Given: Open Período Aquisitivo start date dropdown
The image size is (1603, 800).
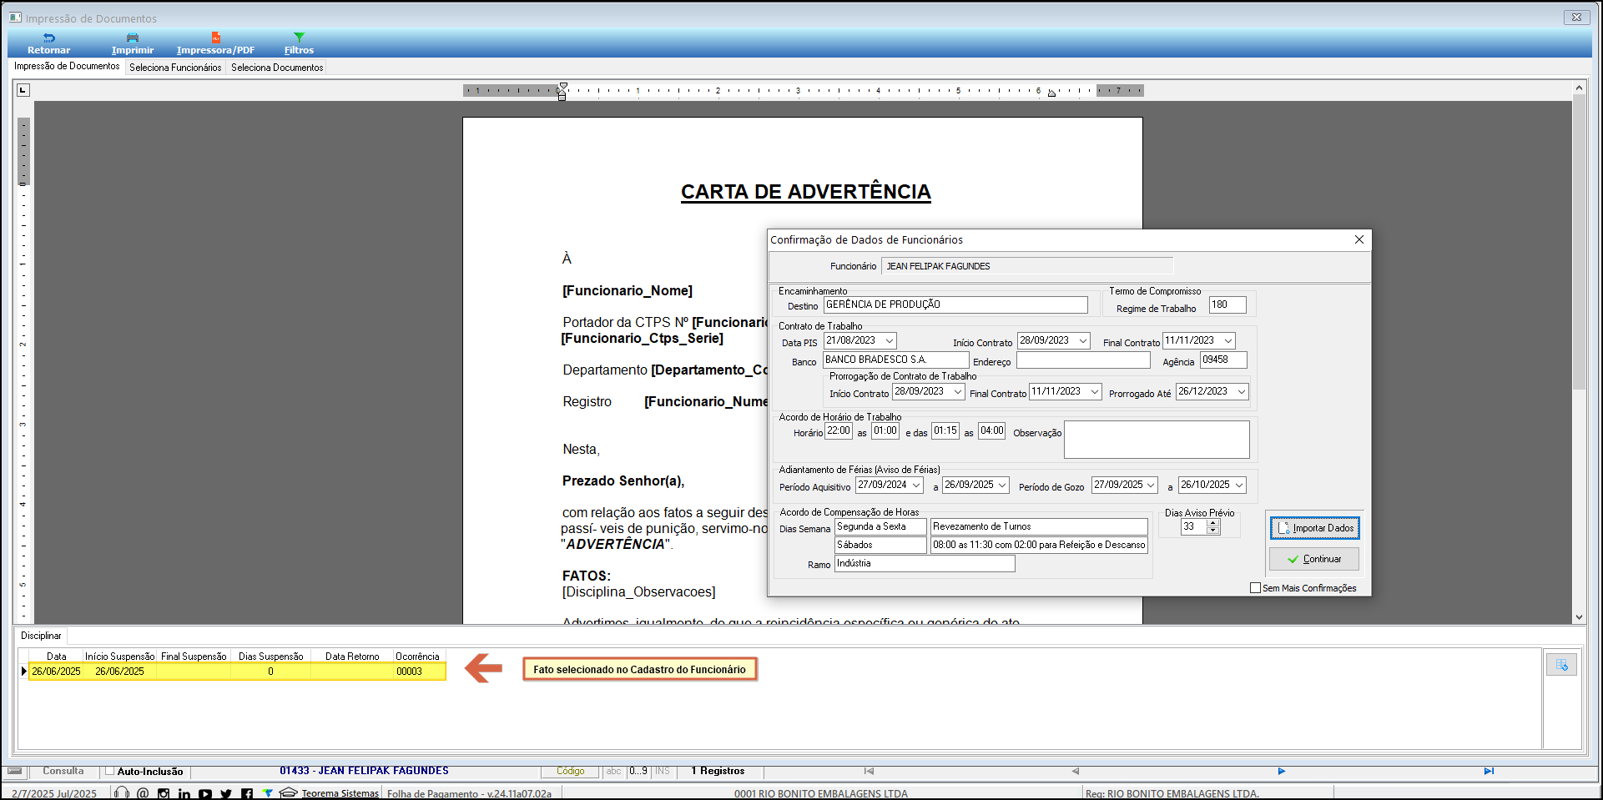Looking at the screenshot, I should [x=916, y=485].
